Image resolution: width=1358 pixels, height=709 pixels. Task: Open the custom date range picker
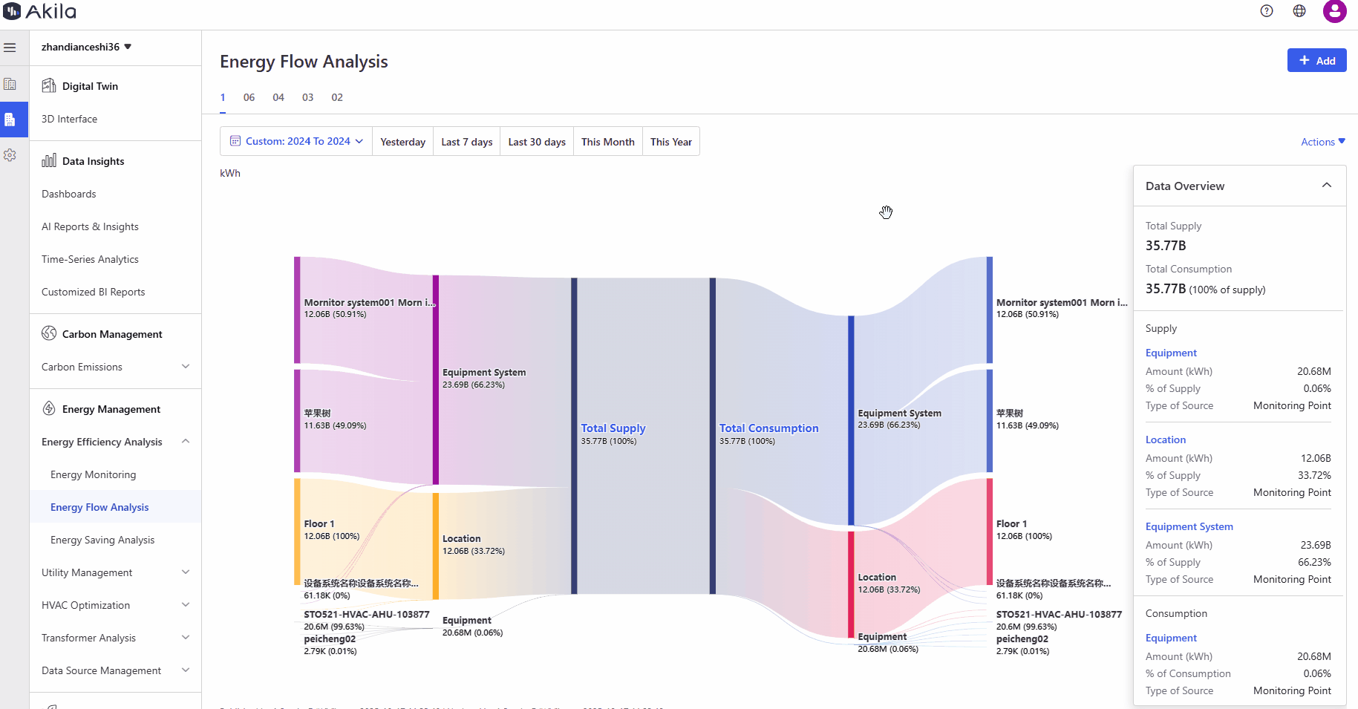click(x=296, y=141)
